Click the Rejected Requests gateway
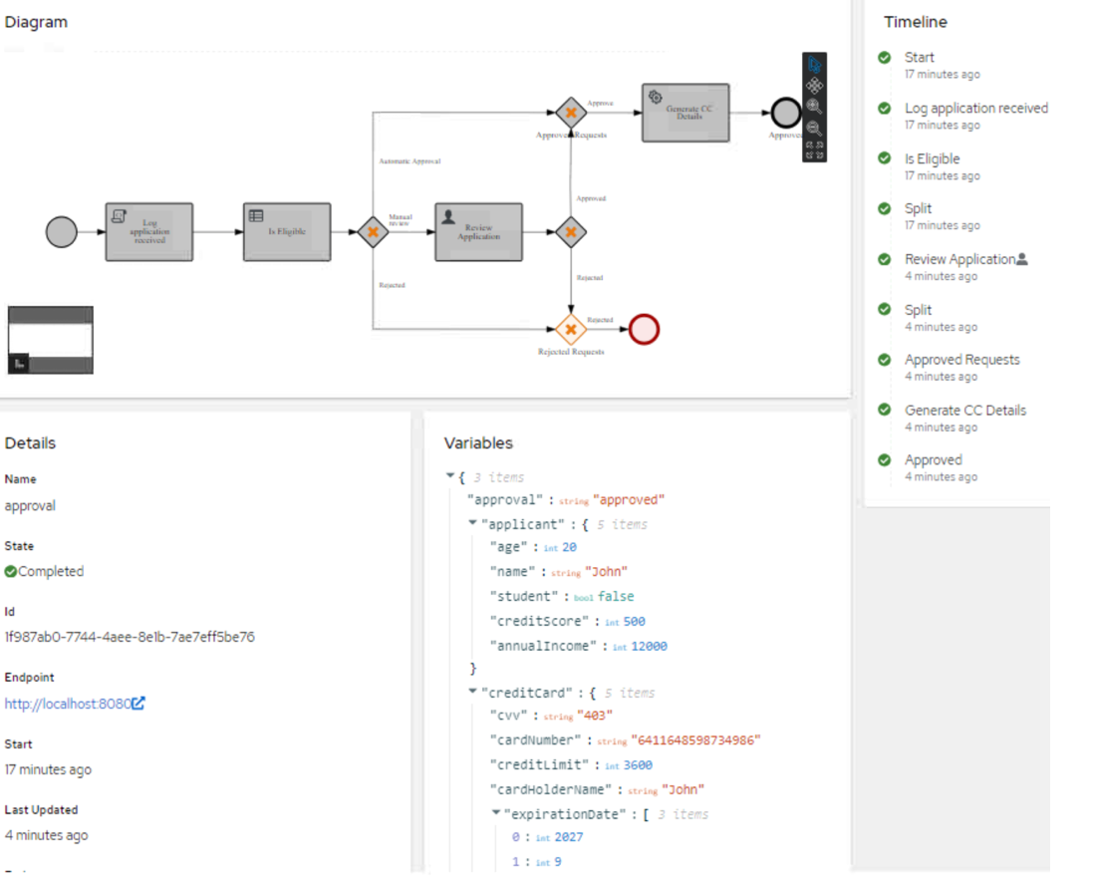The width and height of the screenshot is (1096, 876). pos(570,329)
